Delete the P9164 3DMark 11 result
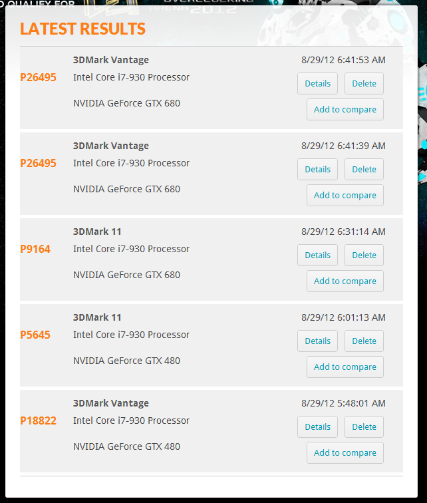The image size is (427, 503). pyautogui.click(x=364, y=255)
